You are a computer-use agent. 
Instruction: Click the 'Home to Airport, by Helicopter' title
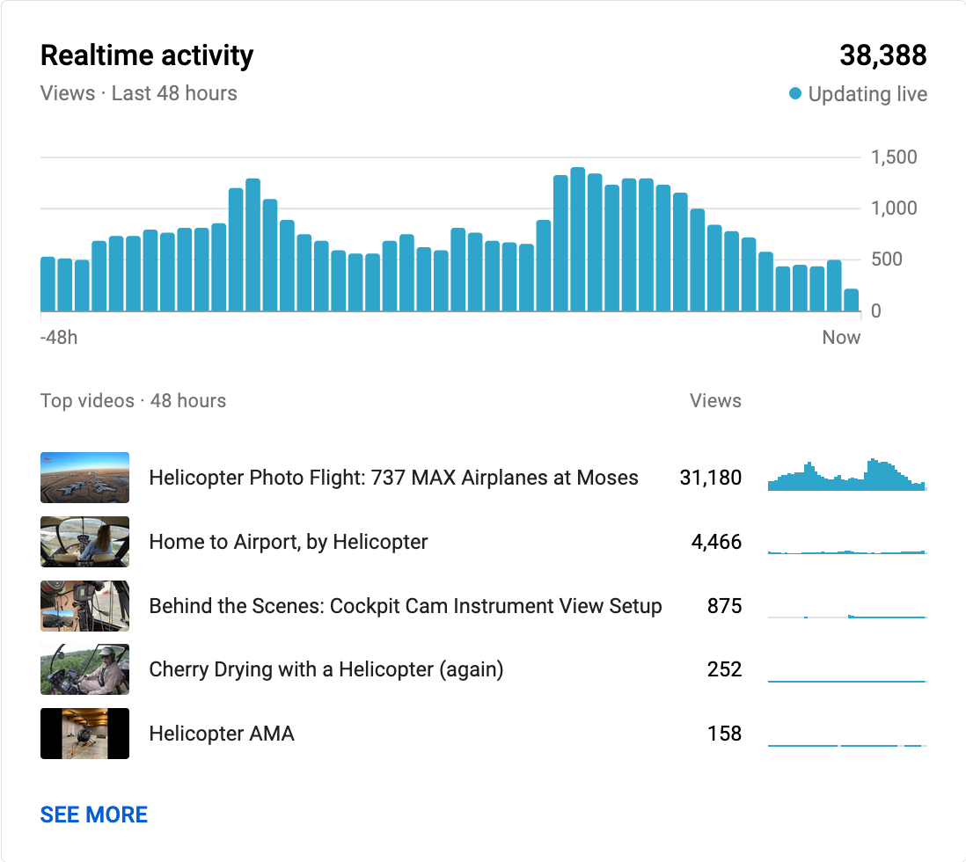(x=288, y=542)
